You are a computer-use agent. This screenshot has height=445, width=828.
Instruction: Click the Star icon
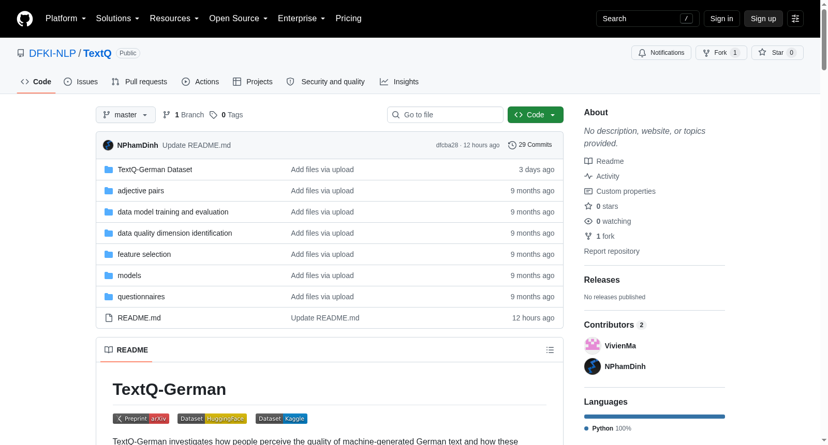(x=762, y=52)
